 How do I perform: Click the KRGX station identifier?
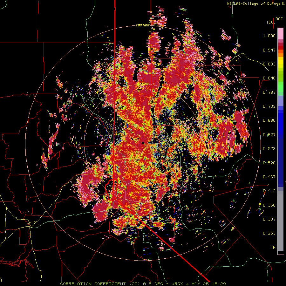[x=178, y=284]
